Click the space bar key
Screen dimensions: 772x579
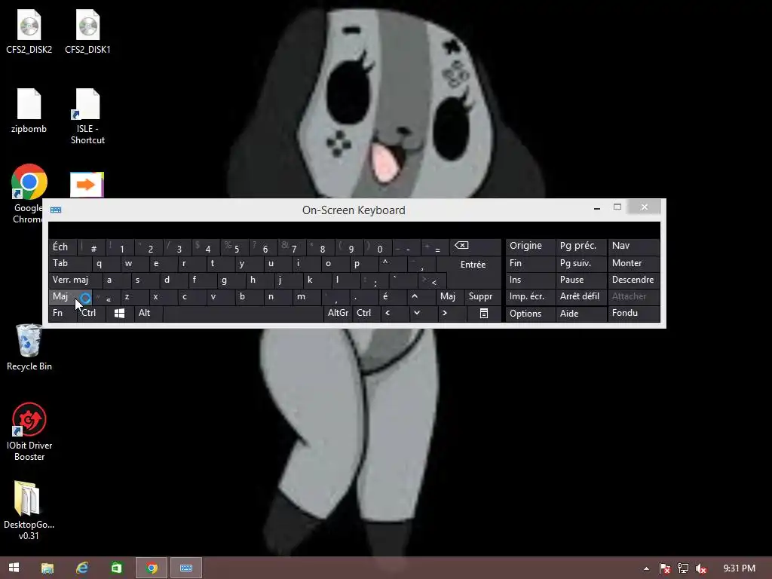coord(244,313)
